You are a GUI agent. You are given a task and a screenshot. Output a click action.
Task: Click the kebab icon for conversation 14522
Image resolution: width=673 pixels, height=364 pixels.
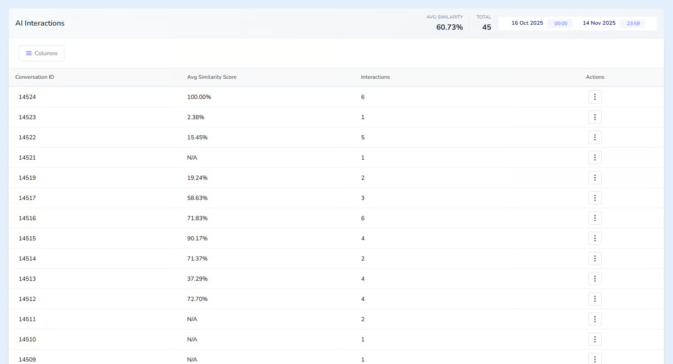595,138
